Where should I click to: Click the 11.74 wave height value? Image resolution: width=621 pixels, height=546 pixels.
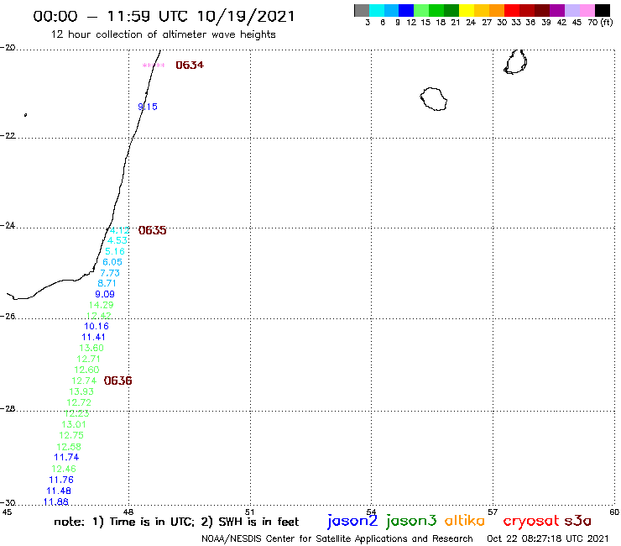pyautogui.click(x=66, y=457)
